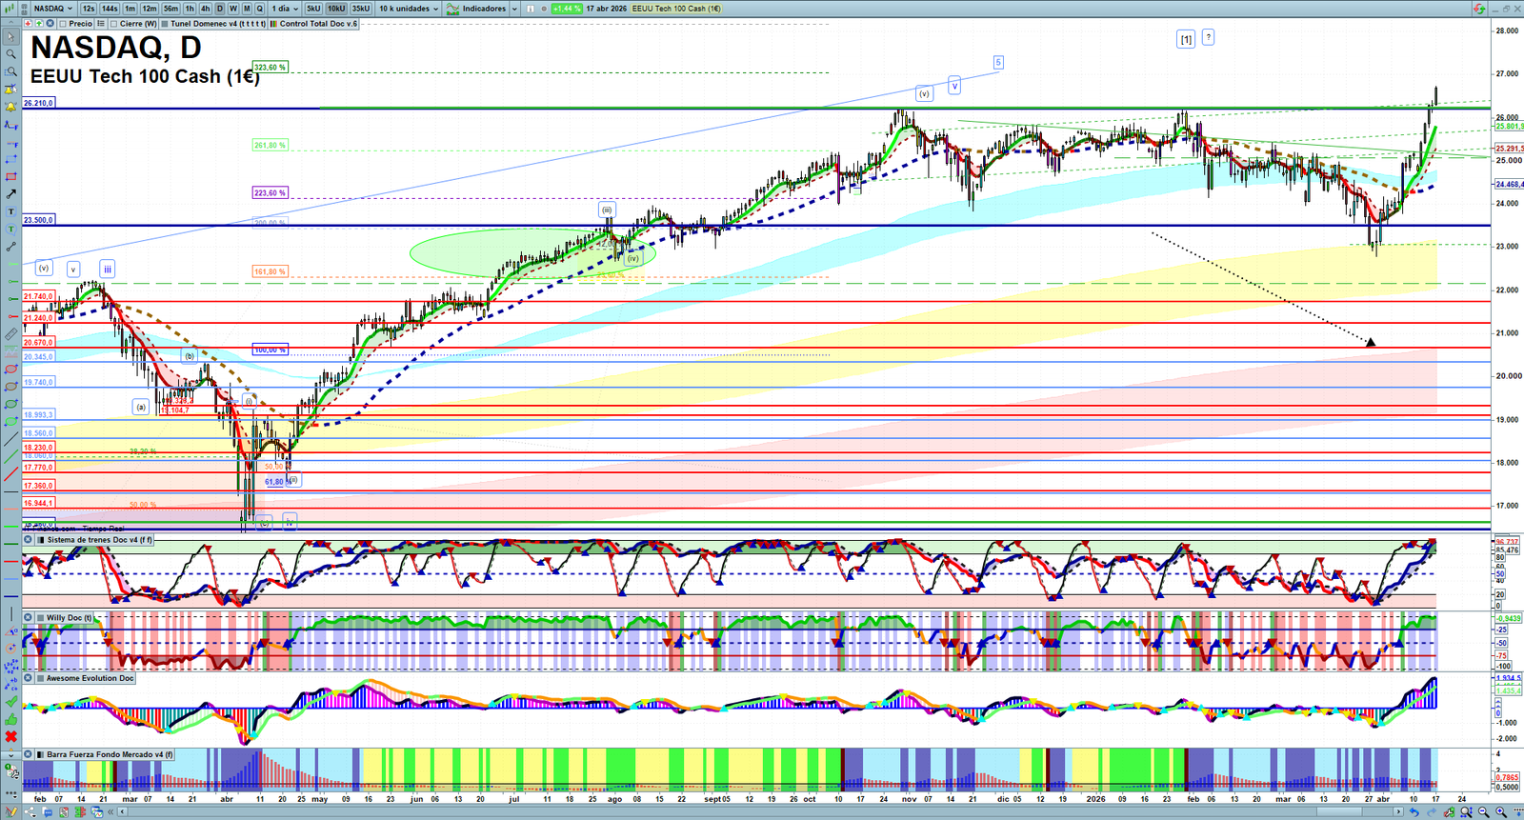Click the redo arrow in bottom bar

pyautogui.click(x=1431, y=811)
